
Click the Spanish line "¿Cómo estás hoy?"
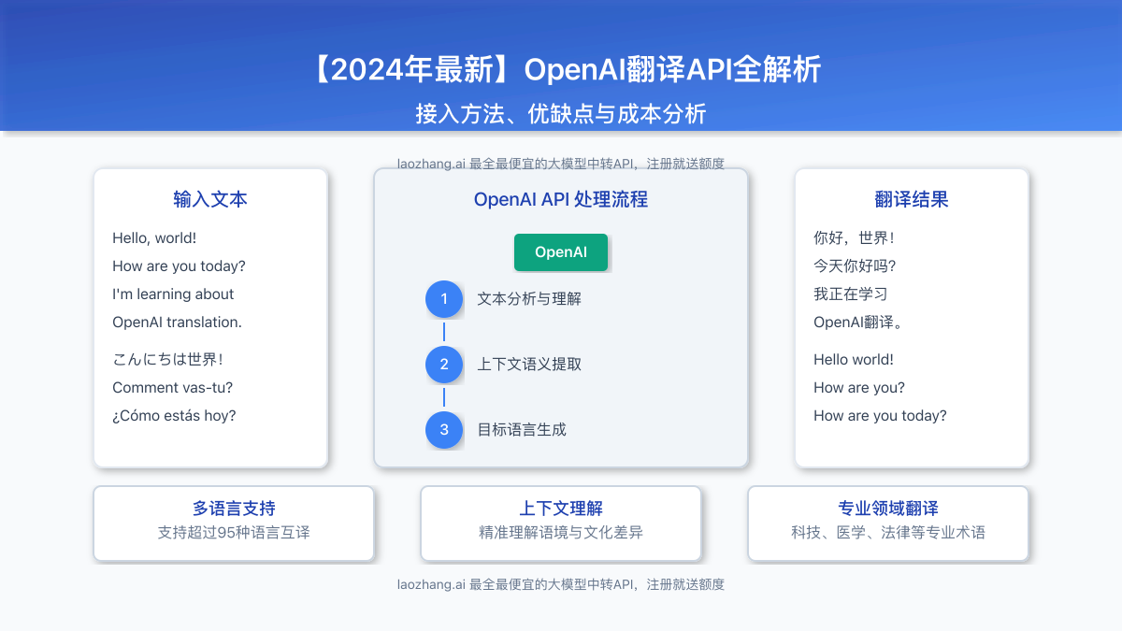point(174,416)
